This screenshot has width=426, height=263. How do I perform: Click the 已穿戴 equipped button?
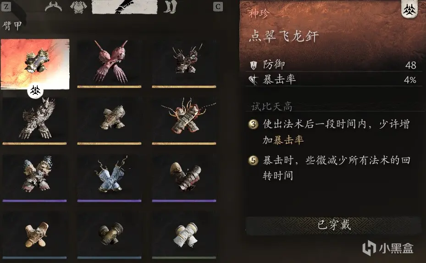[334, 225]
